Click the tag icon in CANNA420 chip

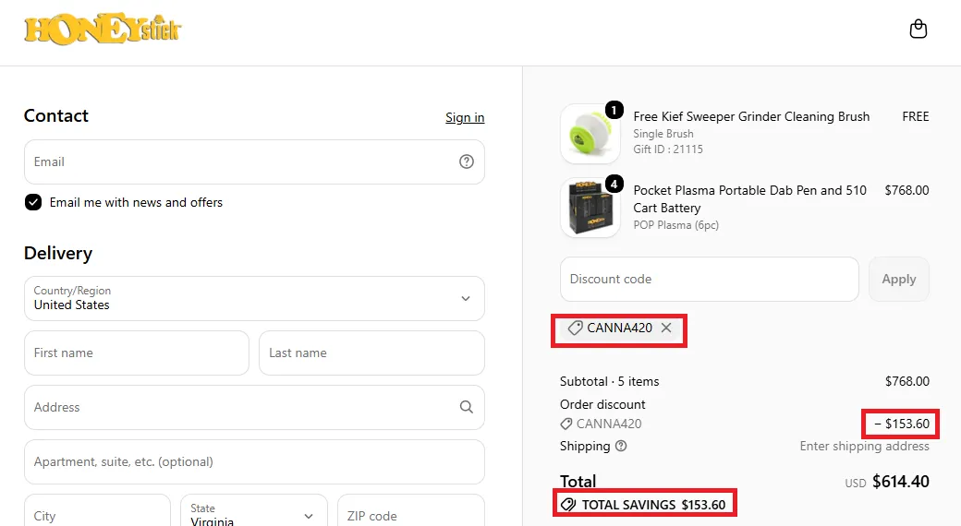[x=575, y=329]
